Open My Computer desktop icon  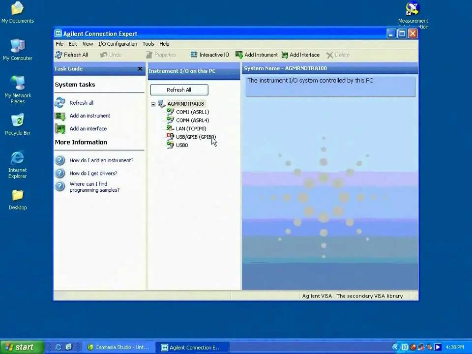click(17, 46)
